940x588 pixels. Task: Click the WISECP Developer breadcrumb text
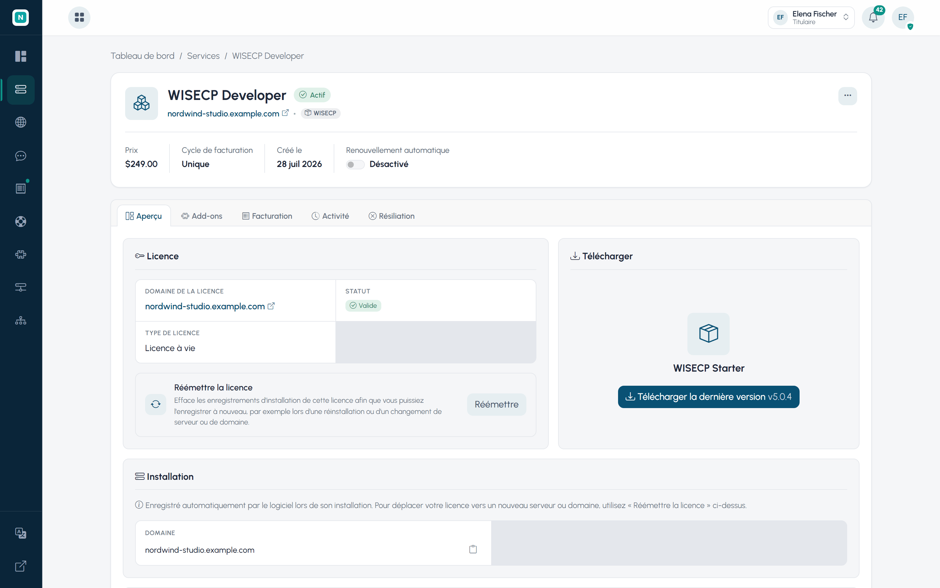click(268, 56)
